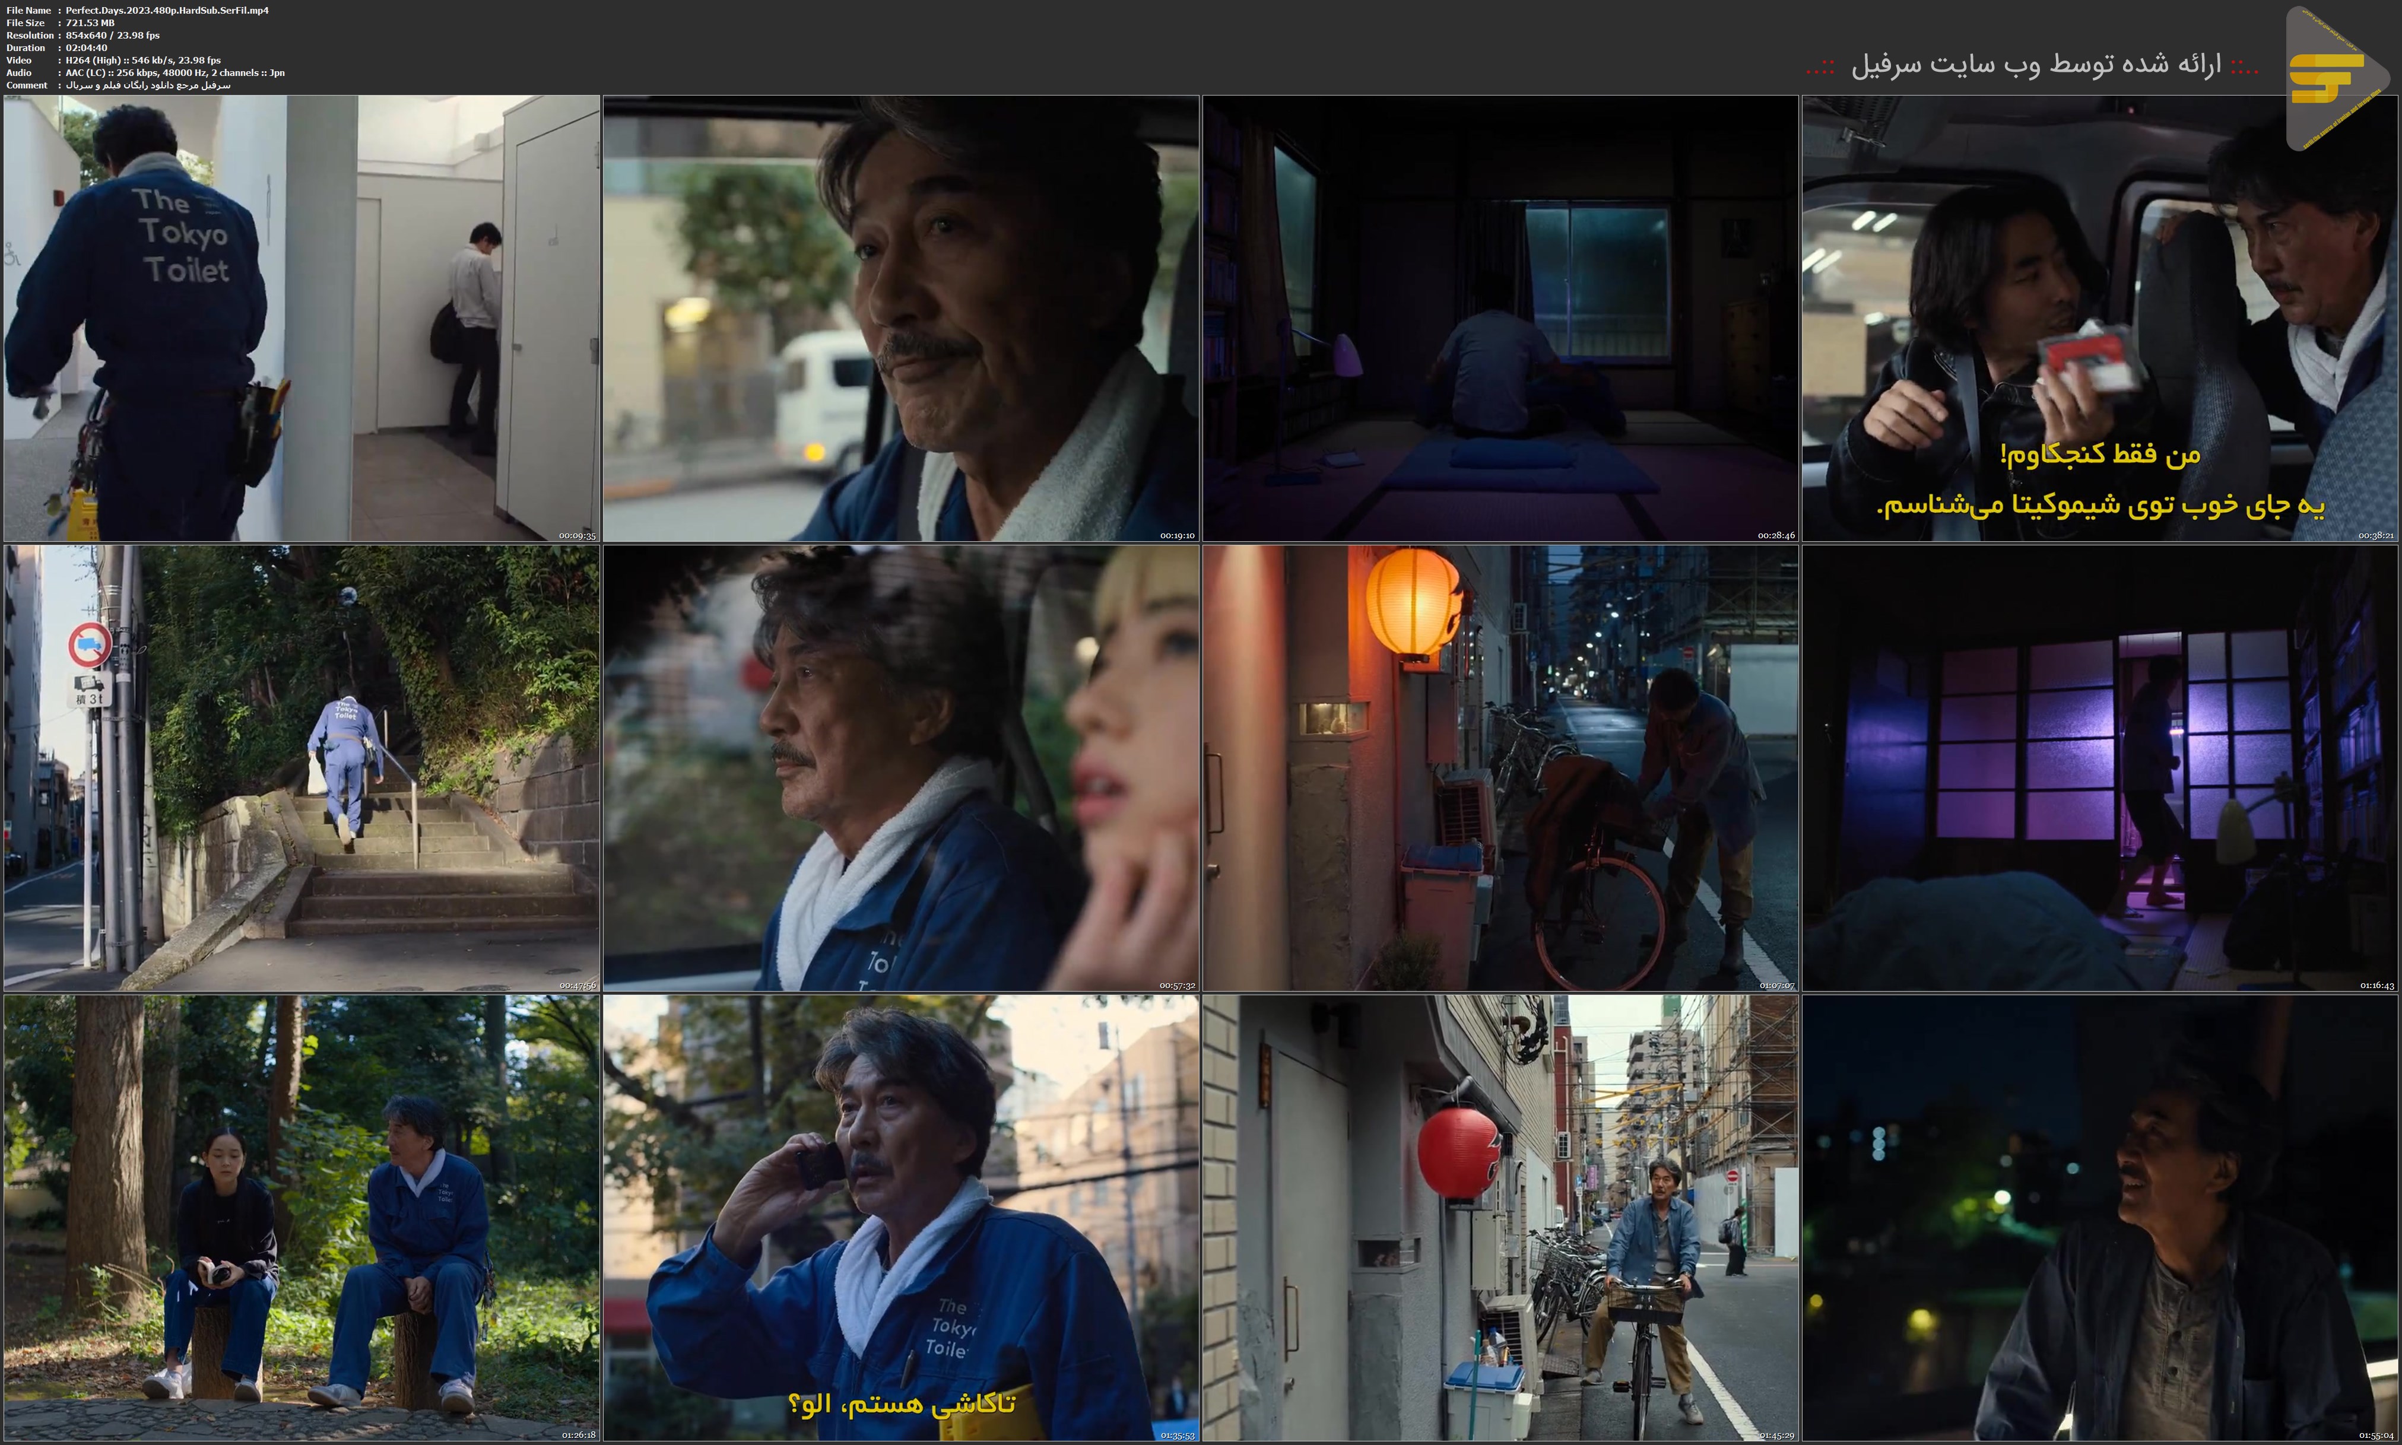Open the smiling driver close-up thumbnail at 00:19:10

[900, 317]
